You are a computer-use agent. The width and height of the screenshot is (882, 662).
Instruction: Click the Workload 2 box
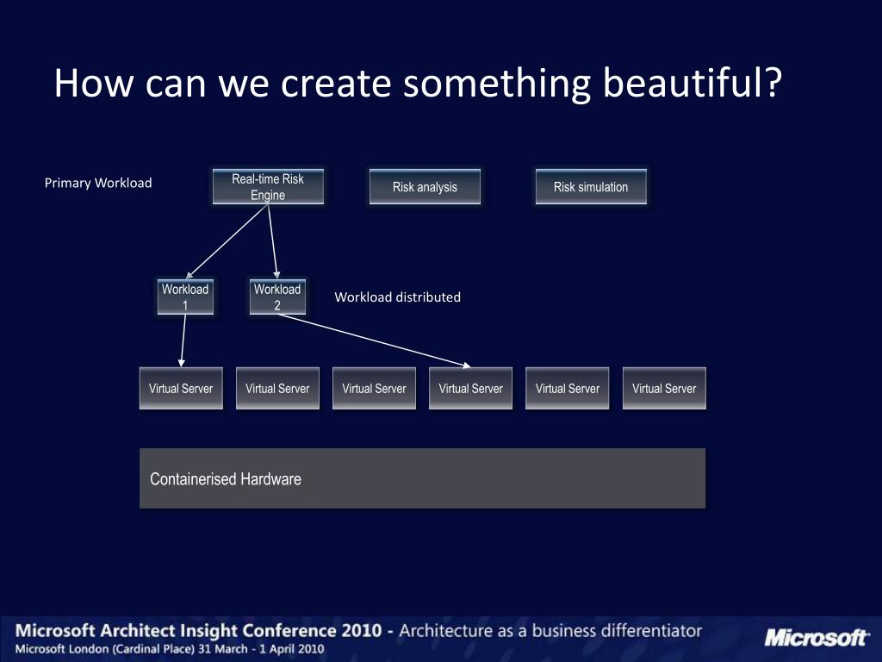point(277,297)
